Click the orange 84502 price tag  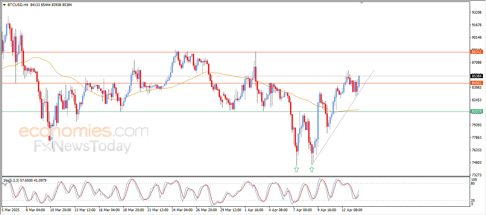[x=477, y=83]
